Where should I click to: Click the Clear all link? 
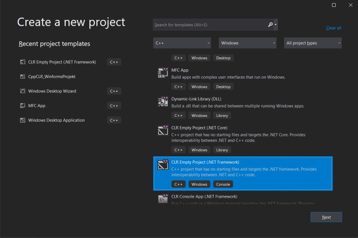pos(333,28)
